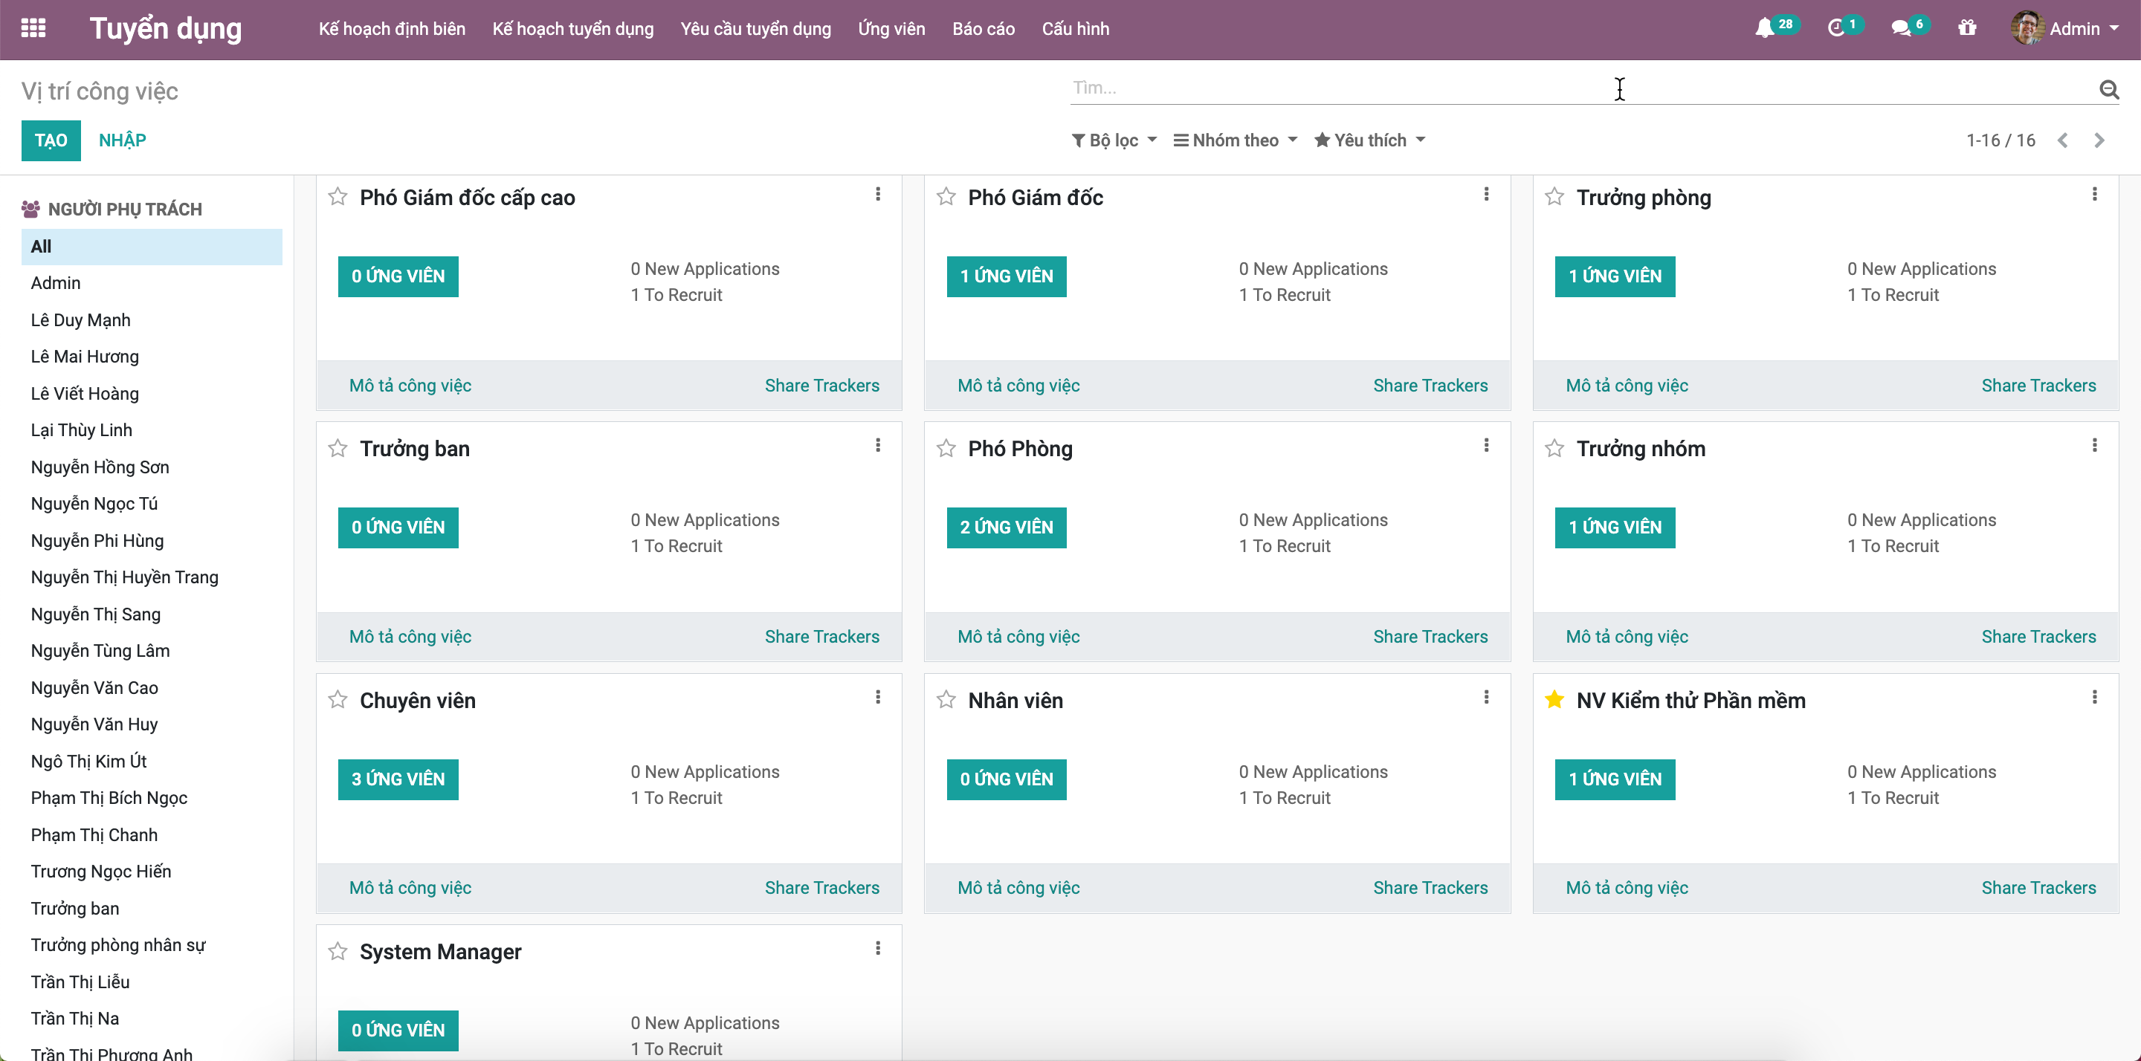This screenshot has height=1061, width=2141.
Task: Select Lê Mai Hương in responsible list
Action: [x=85, y=357]
